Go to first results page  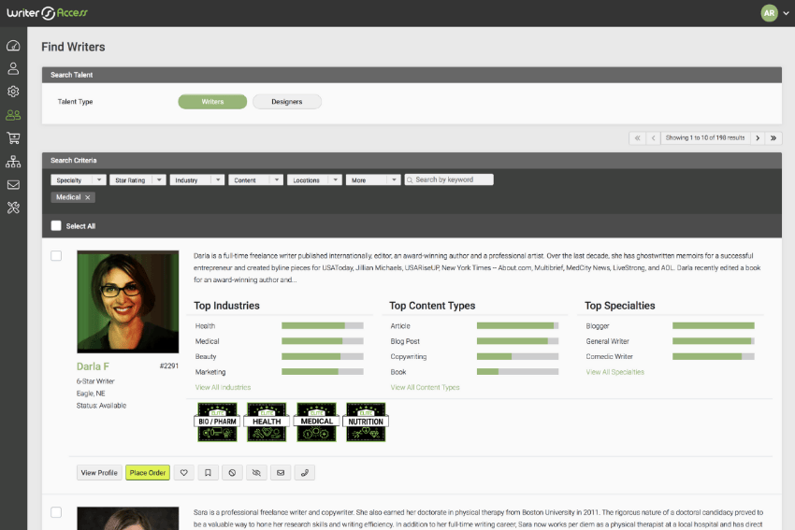point(637,137)
